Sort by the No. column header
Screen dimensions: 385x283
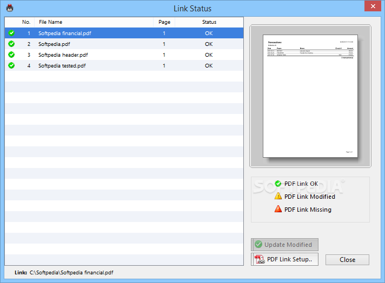click(x=26, y=22)
